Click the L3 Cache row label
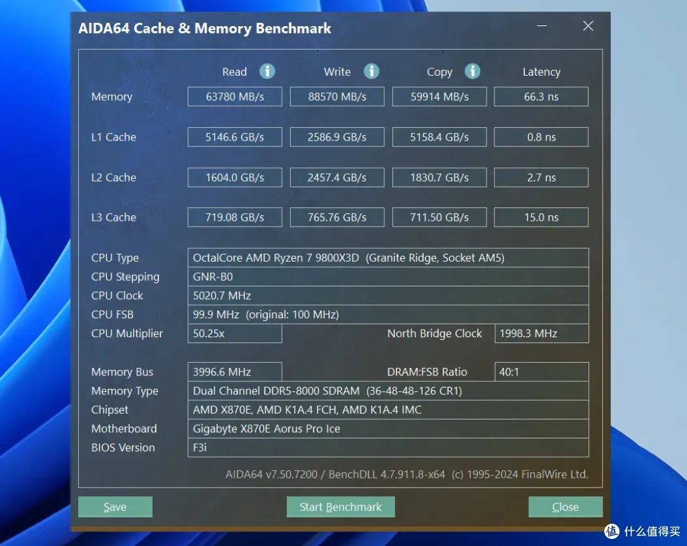The height and width of the screenshot is (546, 687). click(x=113, y=218)
